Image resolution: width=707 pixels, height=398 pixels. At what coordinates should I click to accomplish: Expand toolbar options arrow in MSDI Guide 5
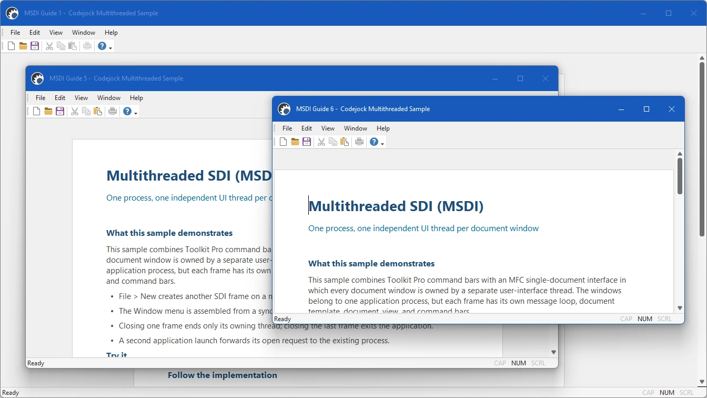coord(136,113)
